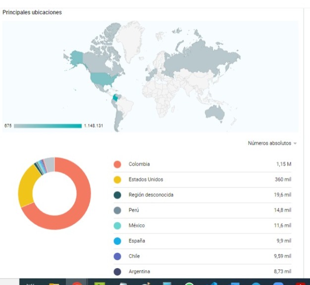Screen dimensions: 310x285
Task: Select the México row label
Action: tap(137, 226)
